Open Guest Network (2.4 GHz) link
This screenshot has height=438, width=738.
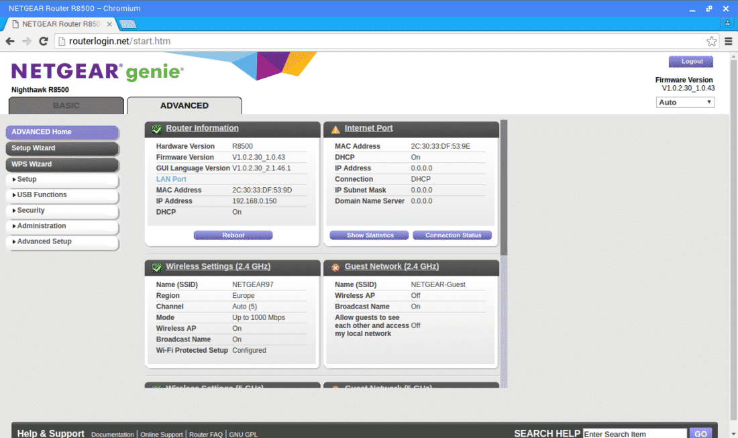pyautogui.click(x=392, y=266)
